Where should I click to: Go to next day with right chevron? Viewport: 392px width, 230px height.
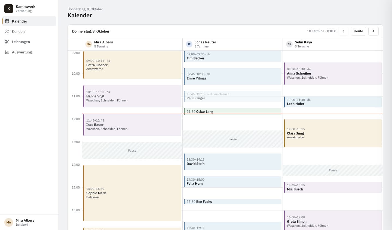point(373,31)
